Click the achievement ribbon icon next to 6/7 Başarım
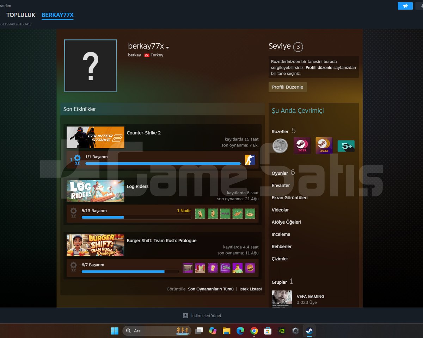This screenshot has width=423, height=338. [x=73, y=267]
